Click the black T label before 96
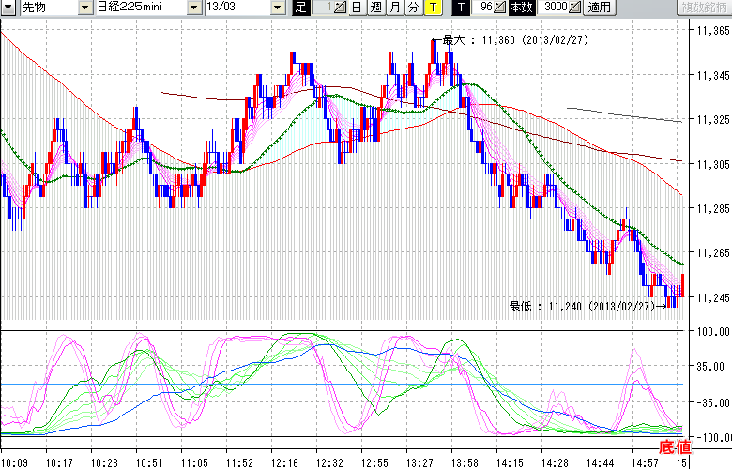732x469 pixels. click(460, 8)
